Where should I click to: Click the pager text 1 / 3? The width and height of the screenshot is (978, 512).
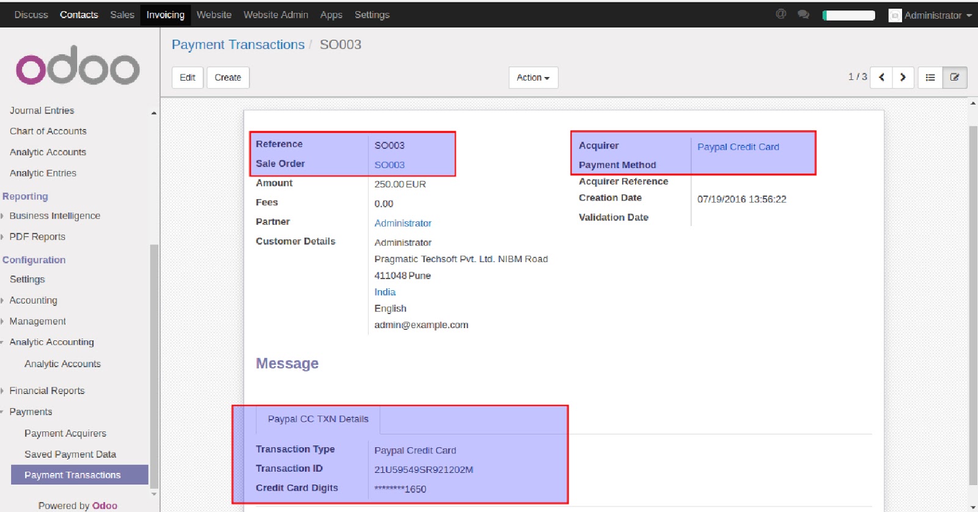[x=858, y=77]
